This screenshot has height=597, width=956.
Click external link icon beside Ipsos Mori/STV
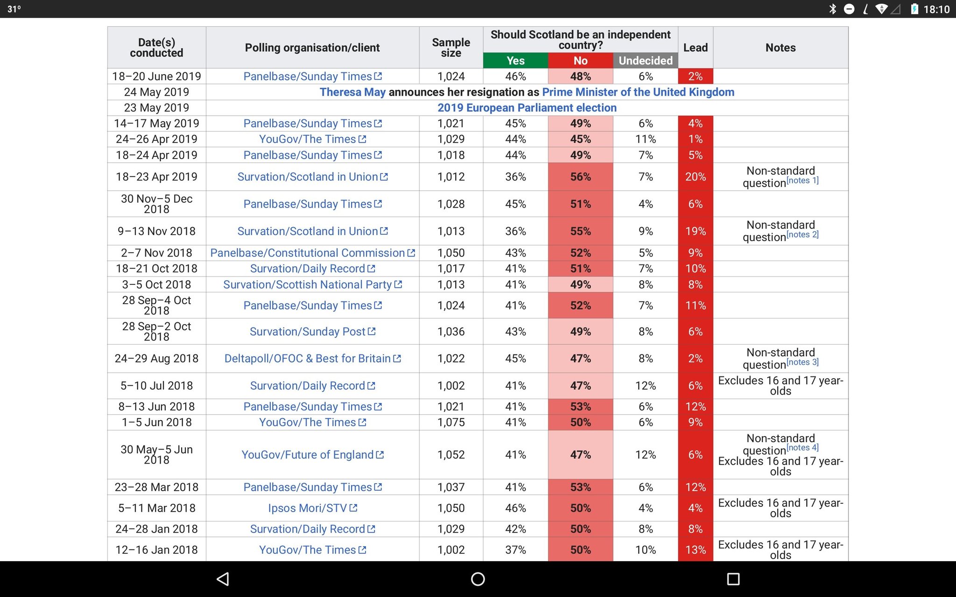tap(353, 508)
